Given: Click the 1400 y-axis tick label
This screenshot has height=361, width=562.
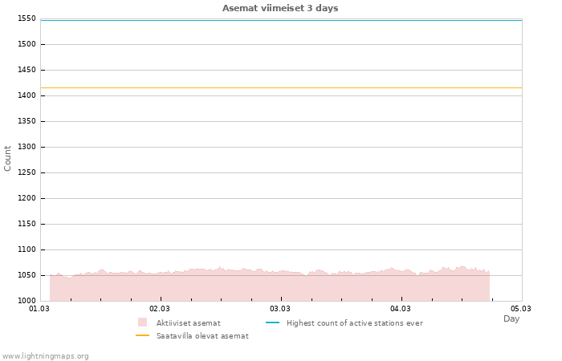Looking at the screenshot, I should 26,95.
